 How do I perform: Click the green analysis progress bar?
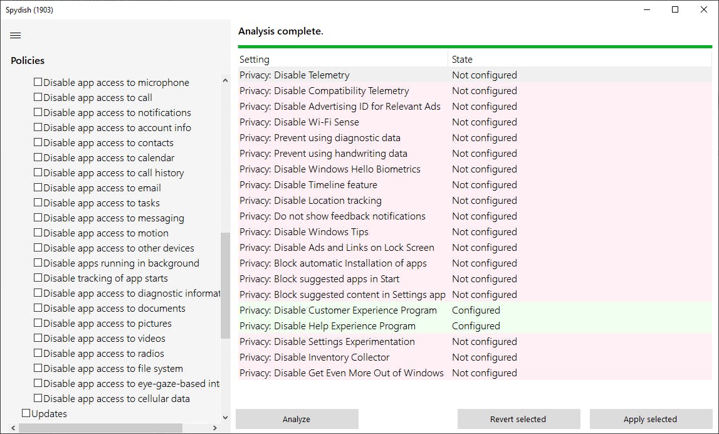(475, 46)
